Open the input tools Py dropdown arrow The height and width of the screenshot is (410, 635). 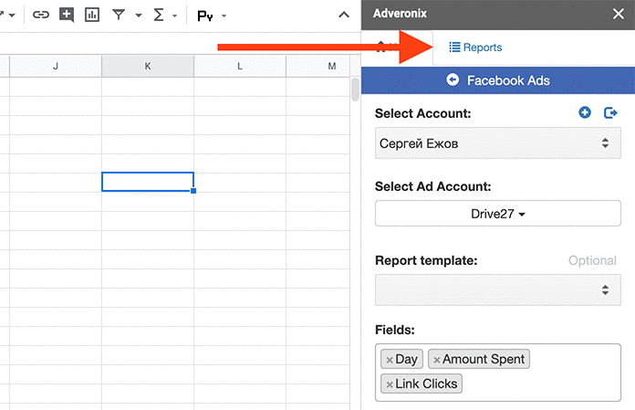[224, 16]
